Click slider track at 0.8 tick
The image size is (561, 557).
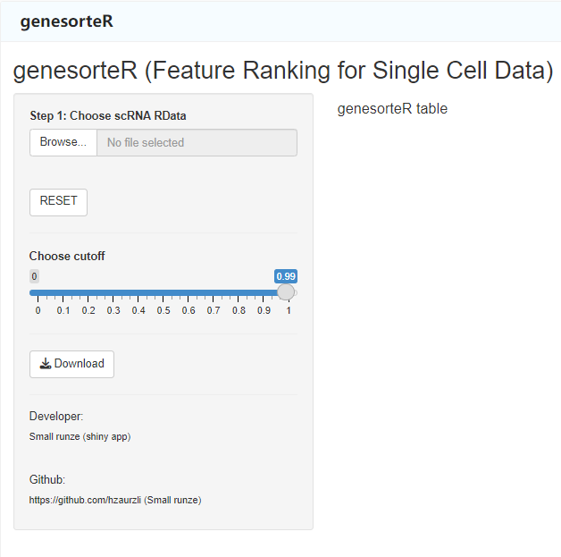click(x=239, y=293)
